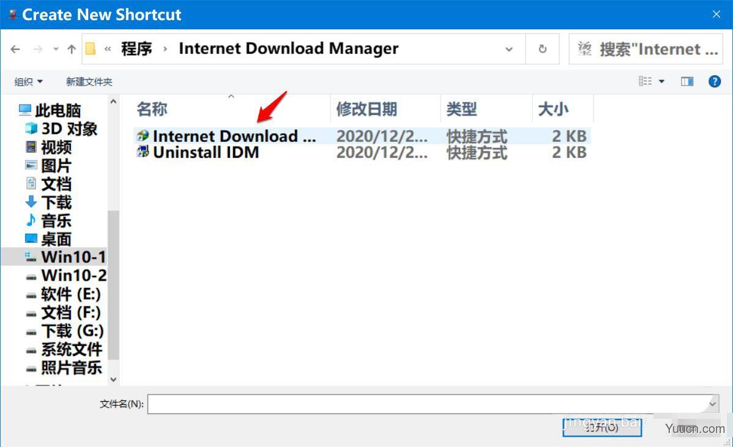Click the sidebar scrollbar thumb
This screenshot has height=447, width=733.
click(x=113, y=285)
